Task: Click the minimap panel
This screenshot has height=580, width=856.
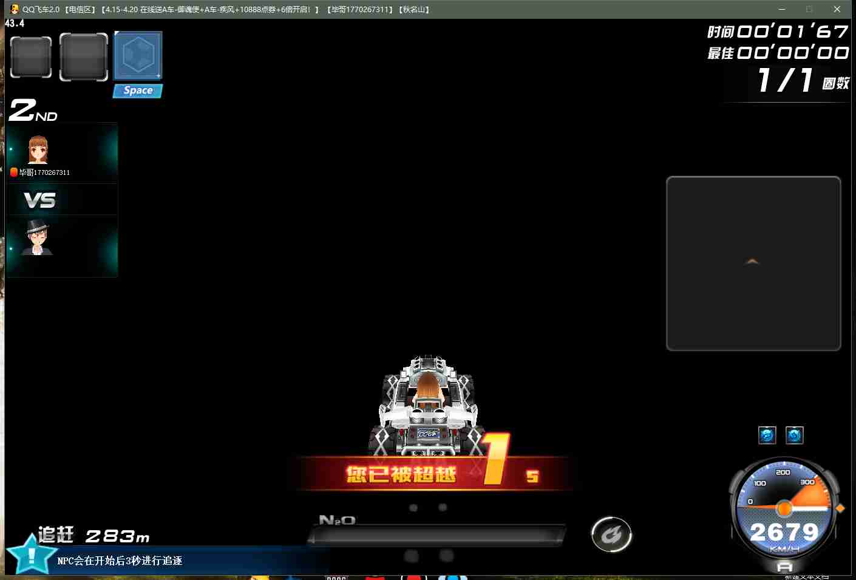Action: [753, 264]
